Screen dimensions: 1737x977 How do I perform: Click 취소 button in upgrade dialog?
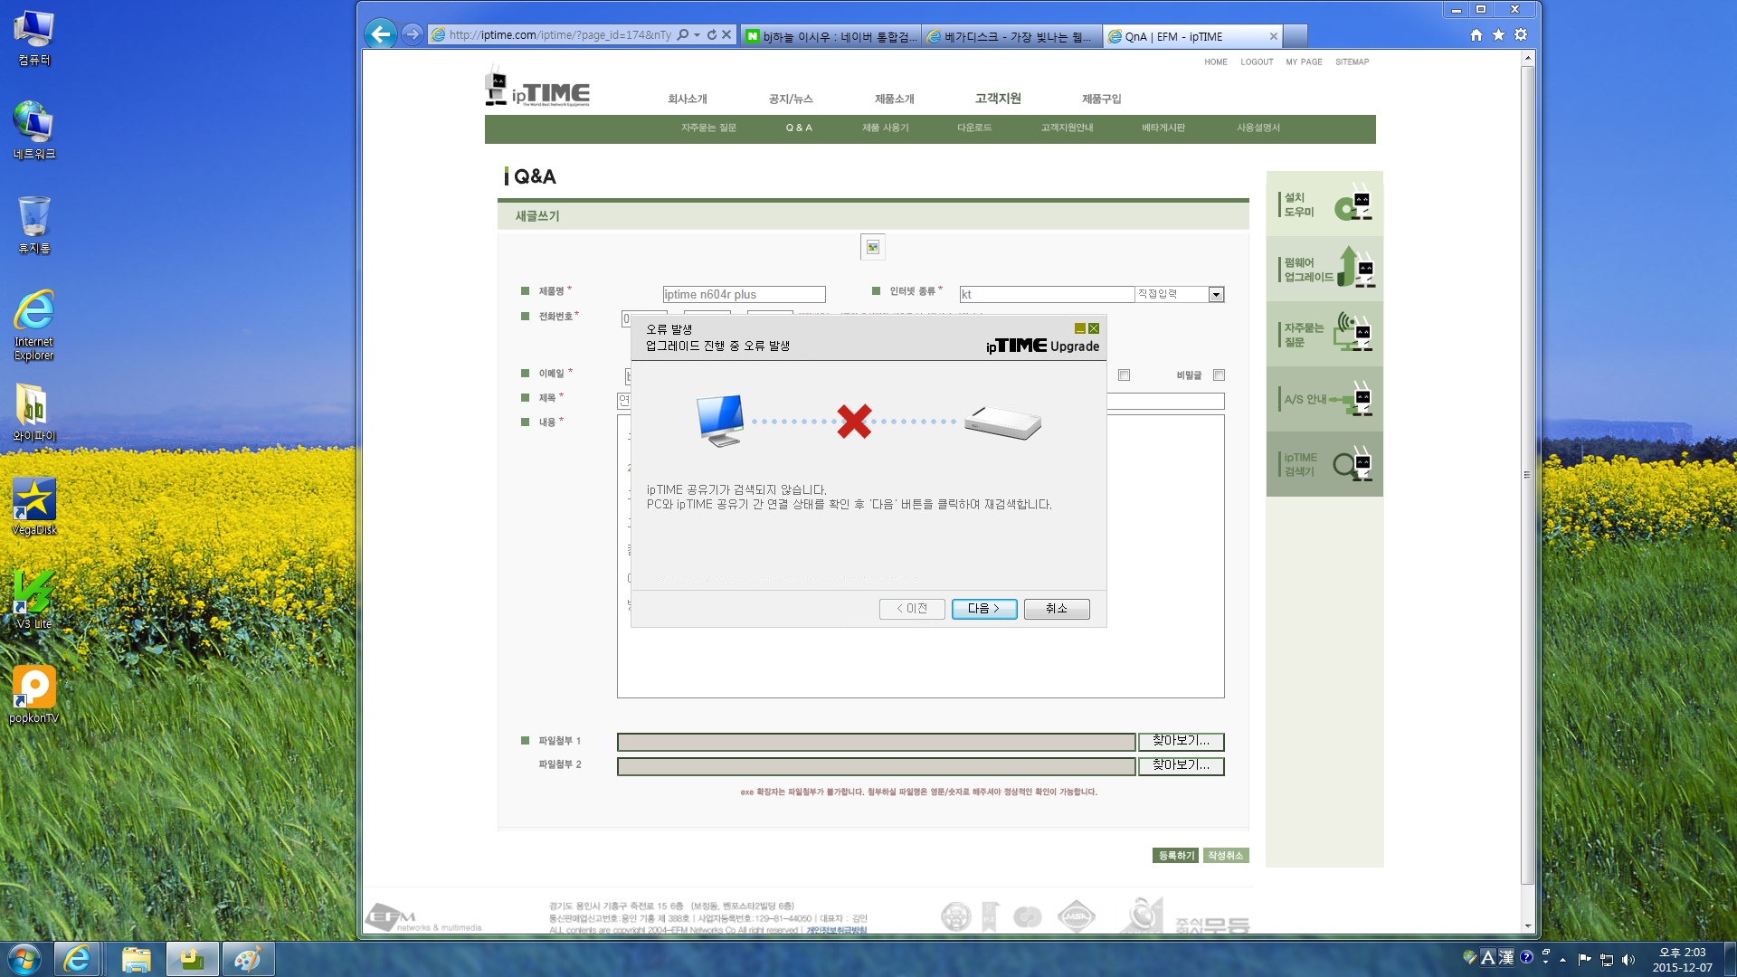pos(1057,609)
